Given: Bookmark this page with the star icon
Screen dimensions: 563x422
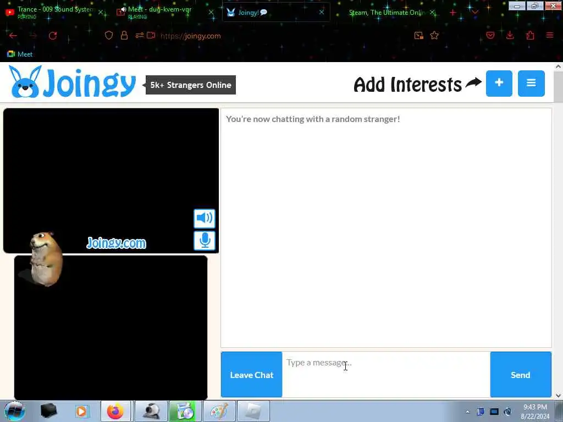Looking at the screenshot, I should (x=434, y=35).
